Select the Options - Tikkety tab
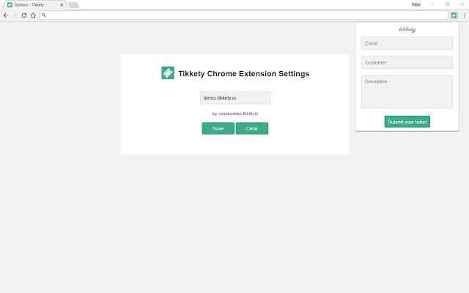 (x=34, y=5)
